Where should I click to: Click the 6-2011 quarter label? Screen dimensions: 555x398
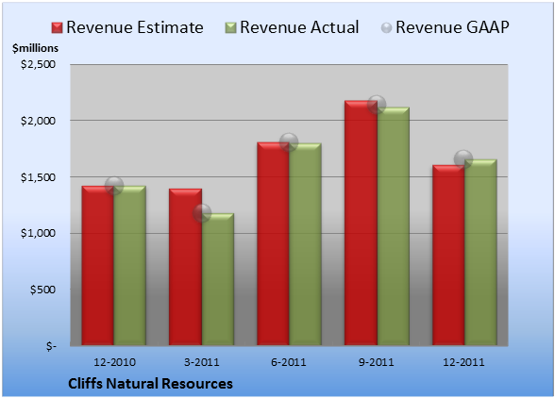coord(289,362)
